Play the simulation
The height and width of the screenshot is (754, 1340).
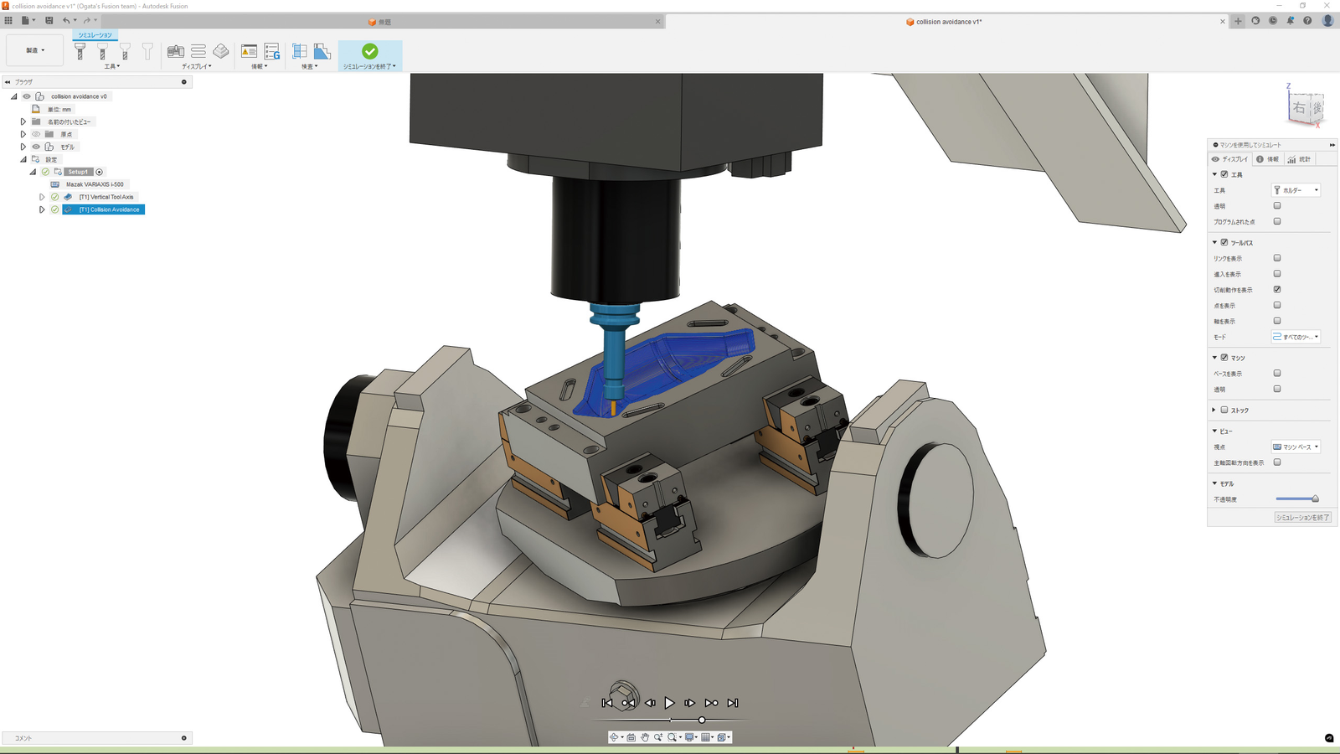point(669,703)
